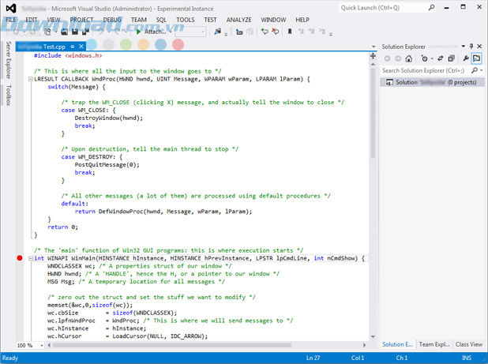Toggle auto-hide pin on Solution Explorer
The height and width of the screenshot is (364, 488).
pyautogui.click(x=471, y=47)
